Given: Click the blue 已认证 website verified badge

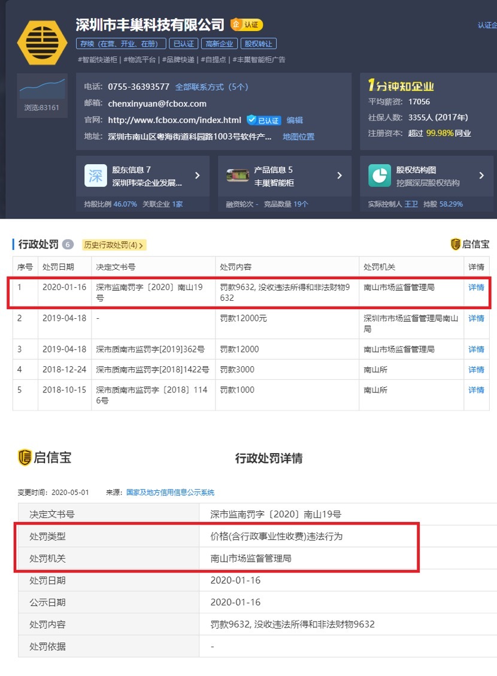Looking at the screenshot, I should click(264, 120).
